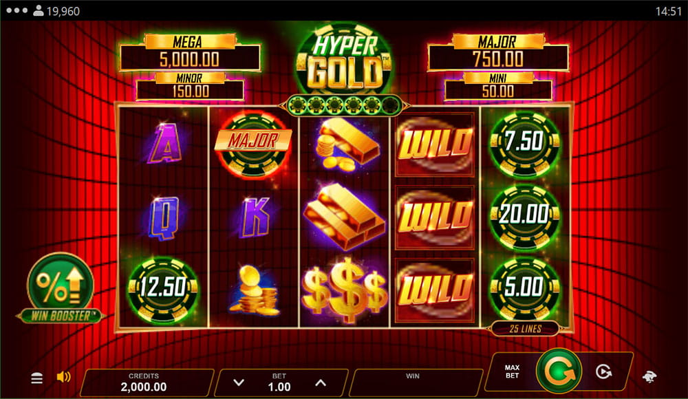The image size is (688, 399).
Task: Decrease the bet amount
Action: pyautogui.click(x=239, y=382)
